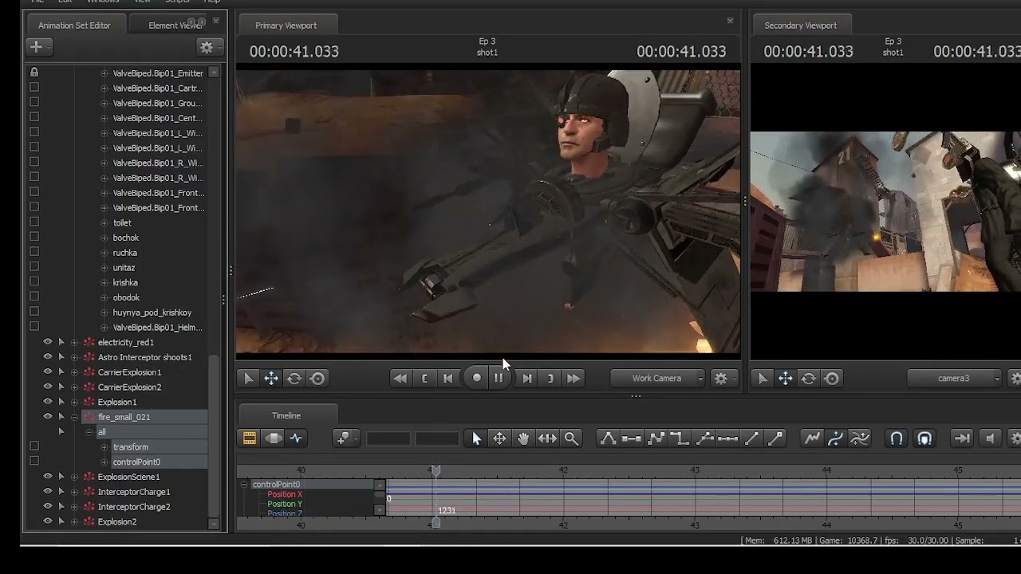The image size is (1021, 574).
Task: Click the rewind to start button
Action: pos(400,379)
